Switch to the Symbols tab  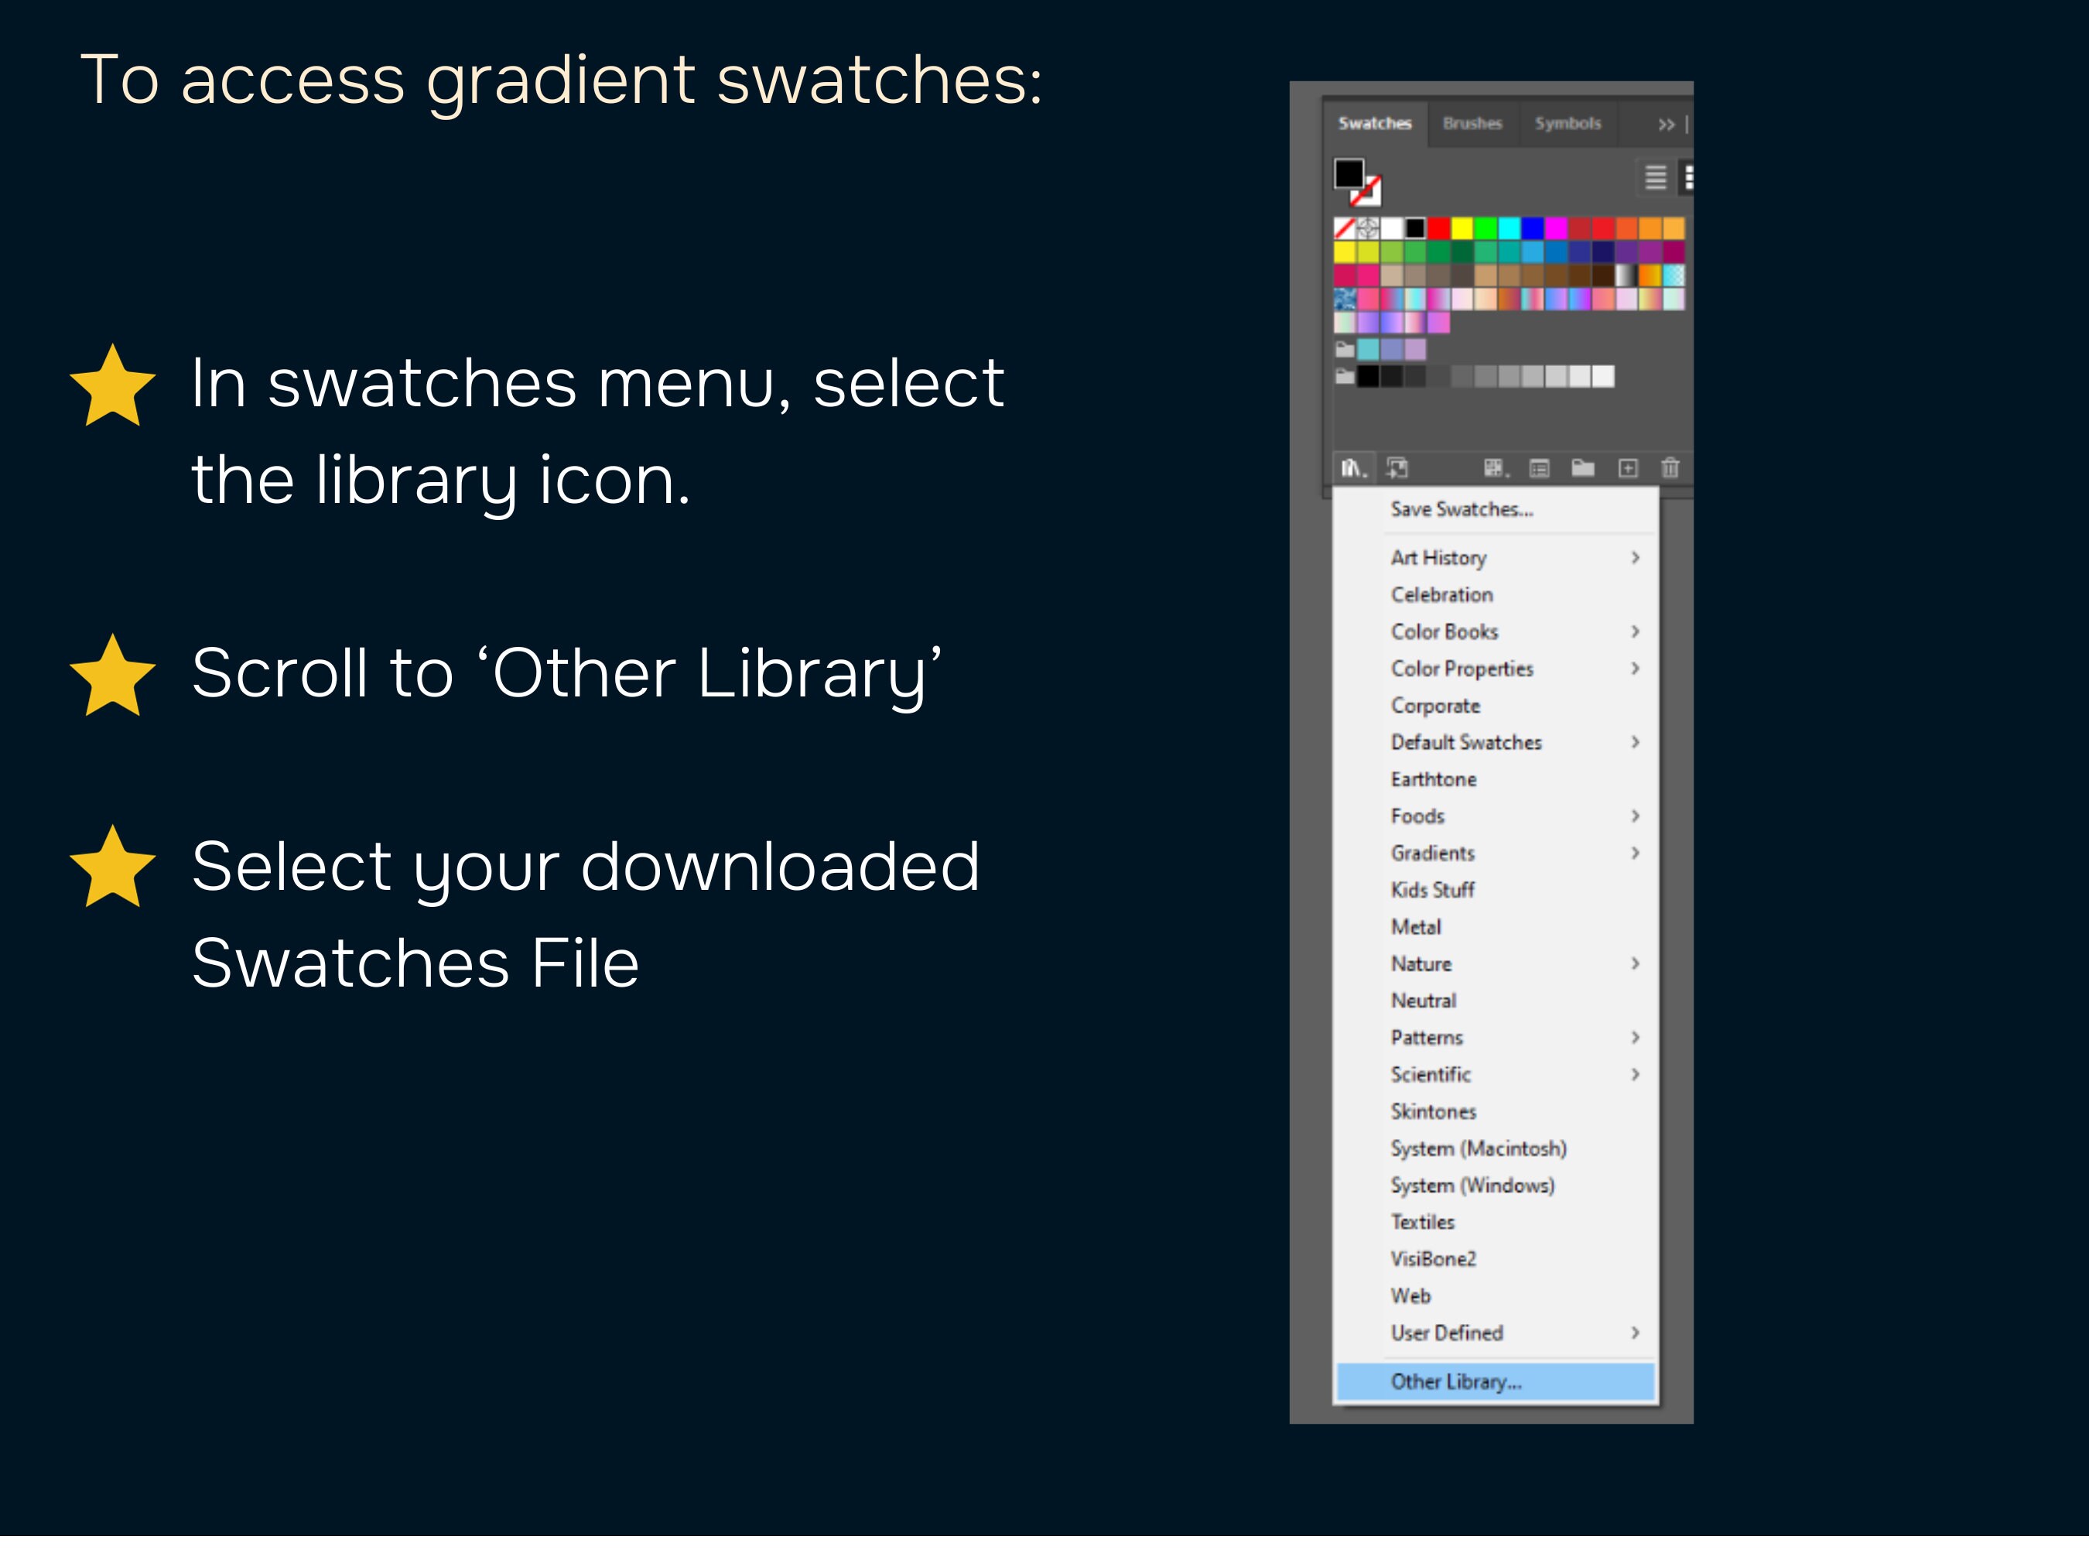1567,124
